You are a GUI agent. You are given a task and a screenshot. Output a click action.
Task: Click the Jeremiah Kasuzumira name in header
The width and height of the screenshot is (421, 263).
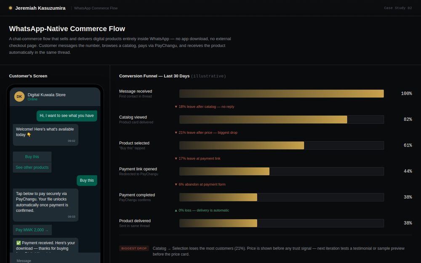[x=40, y=8]
